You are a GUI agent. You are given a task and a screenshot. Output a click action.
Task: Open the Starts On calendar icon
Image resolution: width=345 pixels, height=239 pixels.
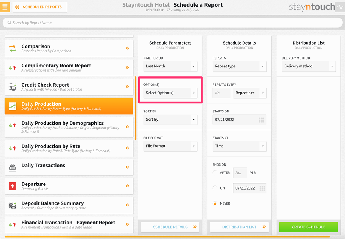(261, 120)
